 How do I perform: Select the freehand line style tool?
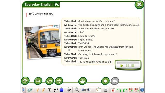[56, 90]
